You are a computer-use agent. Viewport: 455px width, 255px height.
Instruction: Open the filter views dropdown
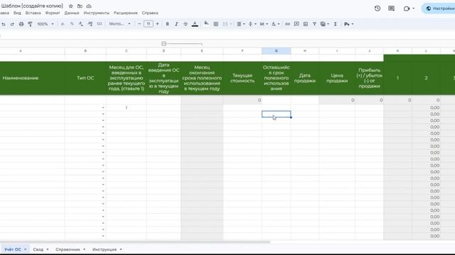[x=324, y=24]
